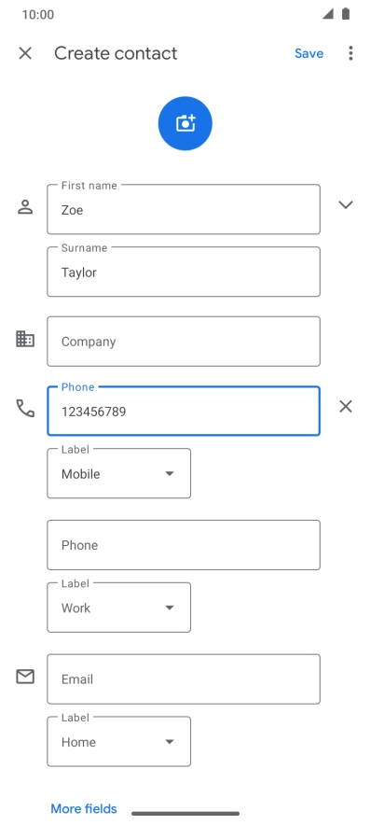Image resolution: width=371 pixels, height=825 pixels.
Task: Focus the Company input field
Action: [x=184, y=342]
